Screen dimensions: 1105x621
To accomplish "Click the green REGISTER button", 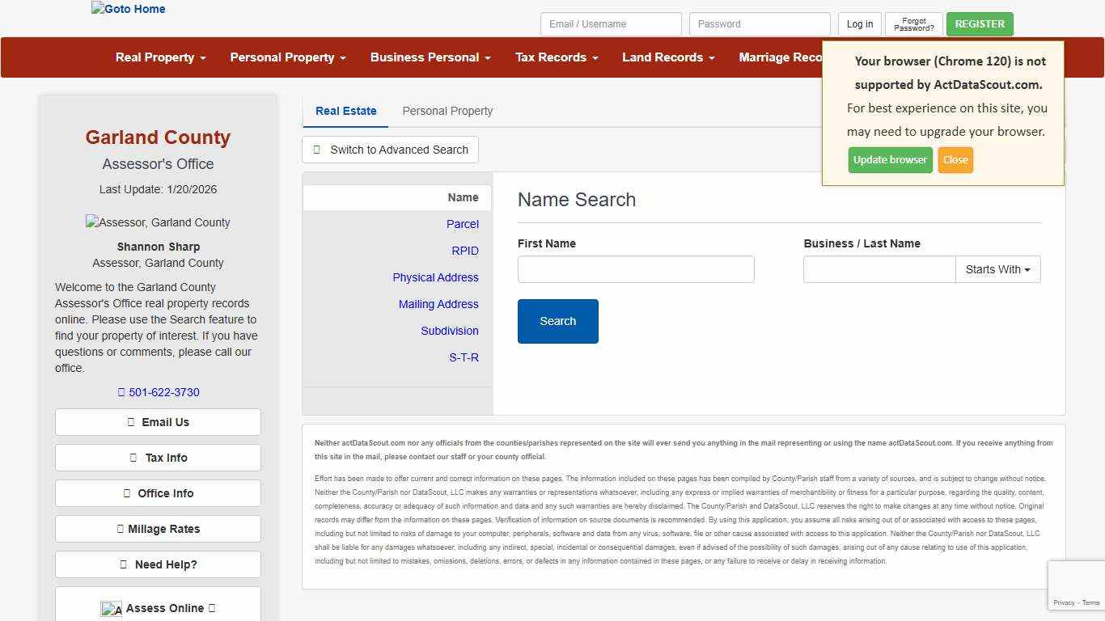I will (x=980, y=24).
